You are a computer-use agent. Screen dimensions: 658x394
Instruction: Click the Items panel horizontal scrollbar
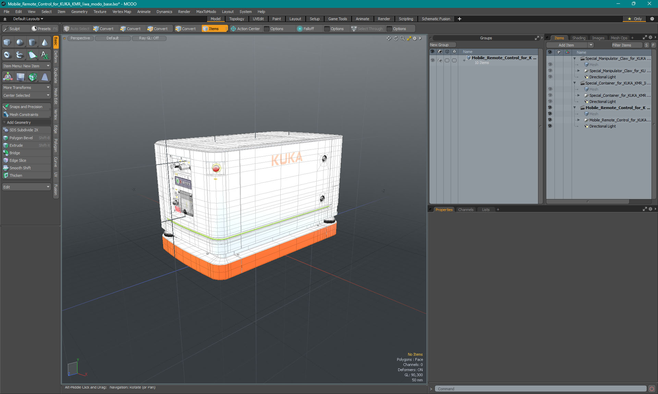point(588,201)
